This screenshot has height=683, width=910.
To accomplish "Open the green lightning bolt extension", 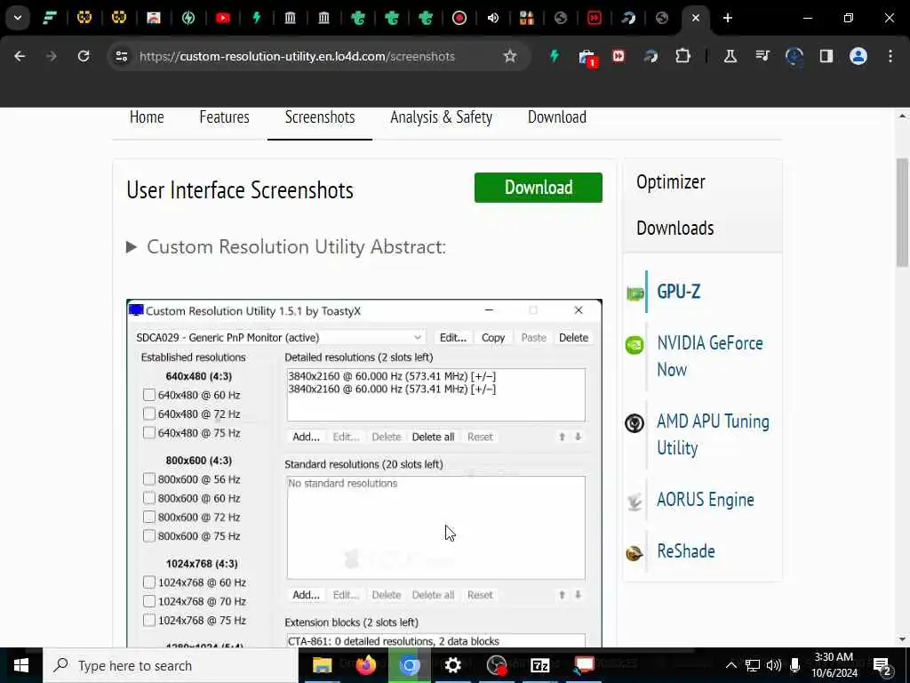I will point(555,56).
